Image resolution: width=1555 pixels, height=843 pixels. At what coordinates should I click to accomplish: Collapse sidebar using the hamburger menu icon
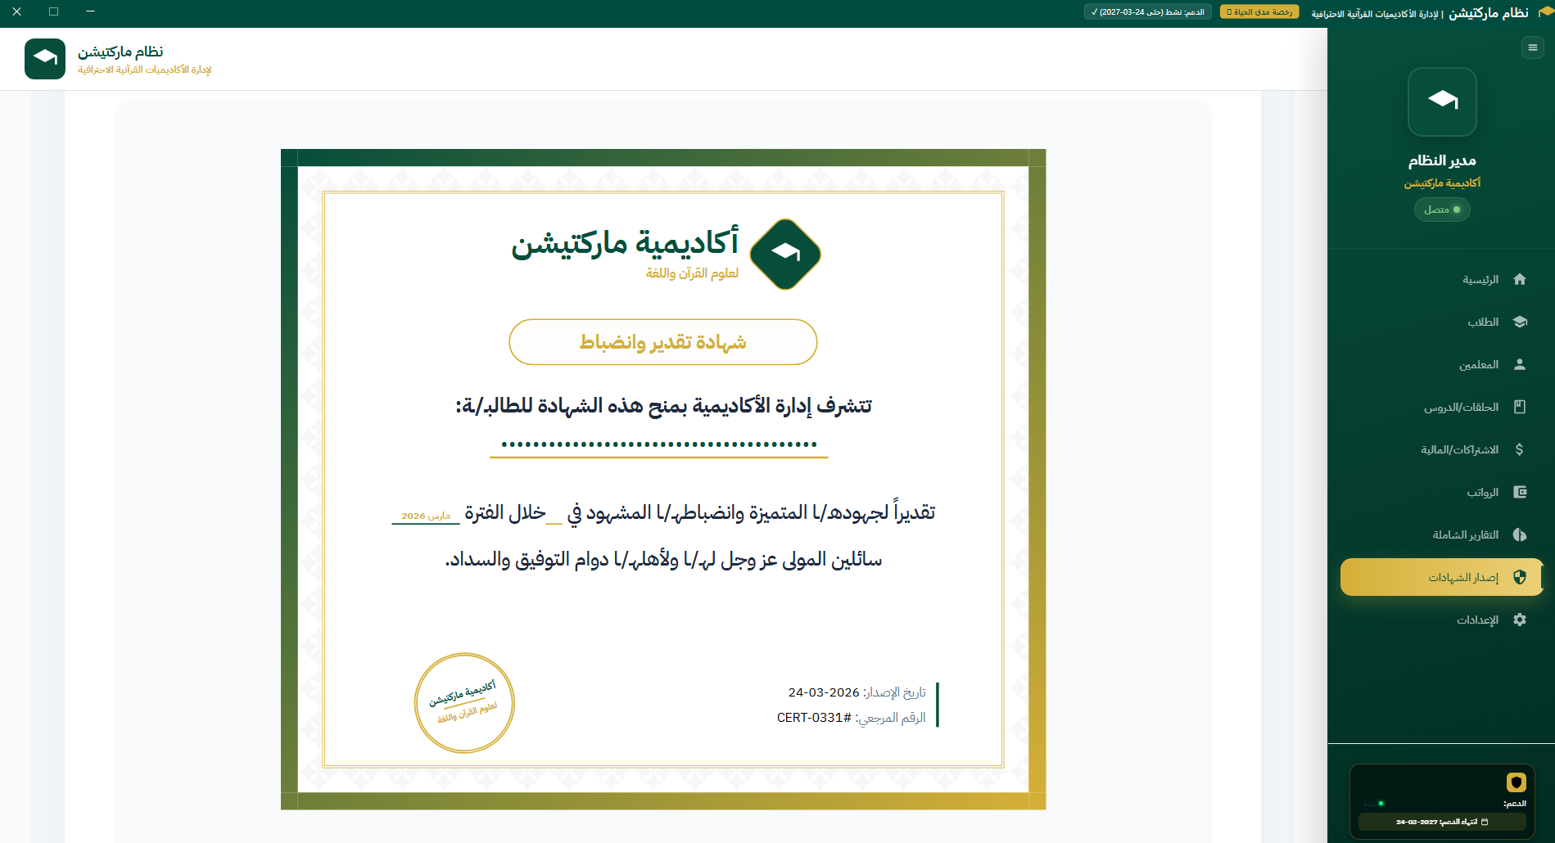1532,47
